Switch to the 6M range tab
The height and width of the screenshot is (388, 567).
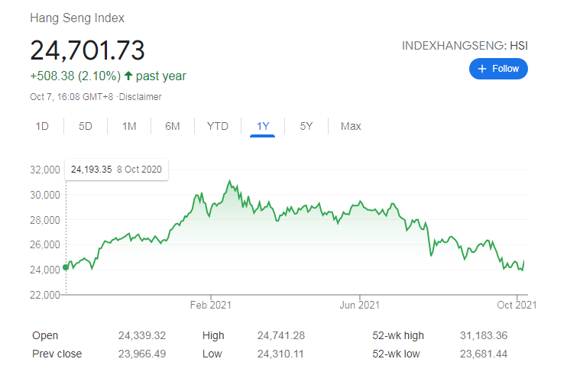coord(173,126)
